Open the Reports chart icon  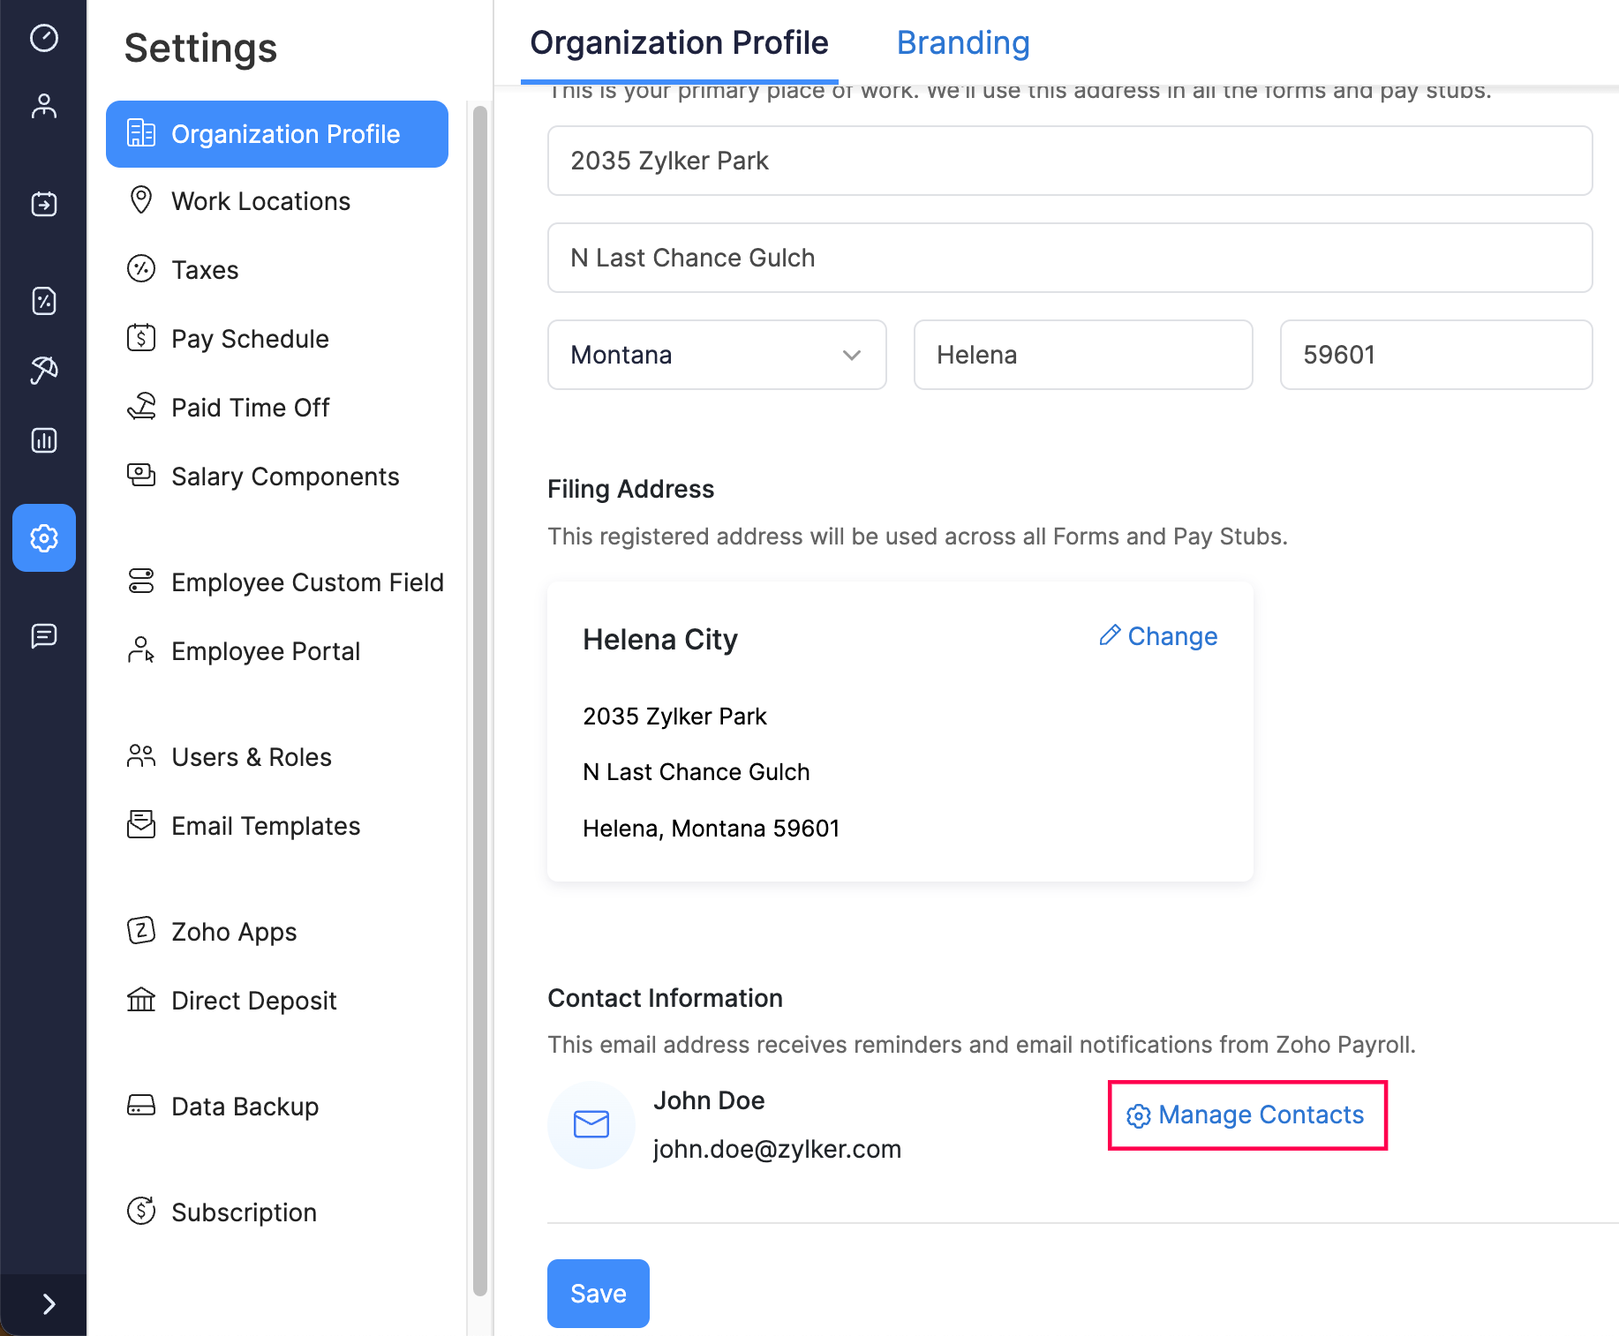(44, 440)
